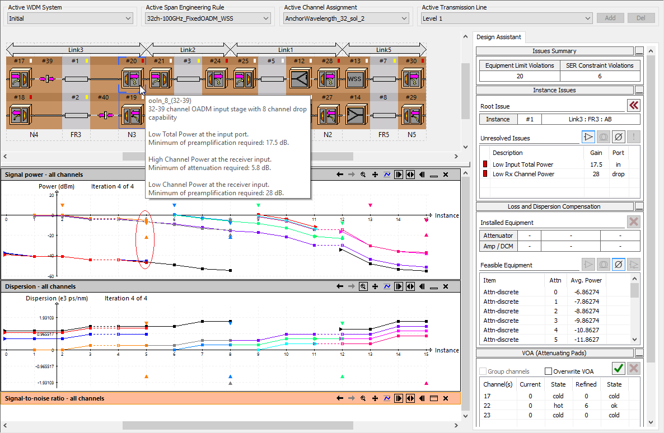Go back in Signal power graph
664x433 pixels.
coord(340,175)
